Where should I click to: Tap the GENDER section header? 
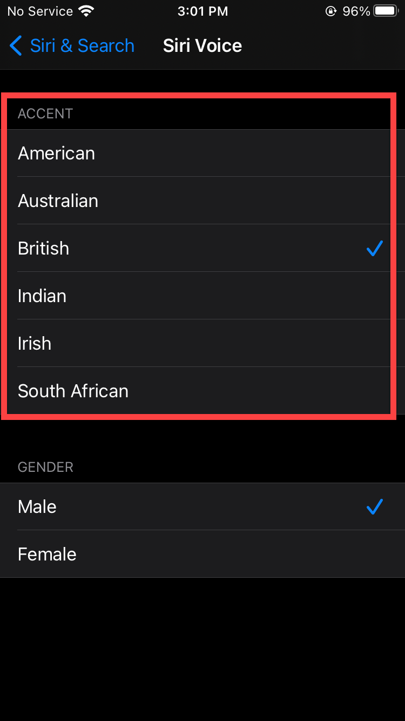(45, 467)
